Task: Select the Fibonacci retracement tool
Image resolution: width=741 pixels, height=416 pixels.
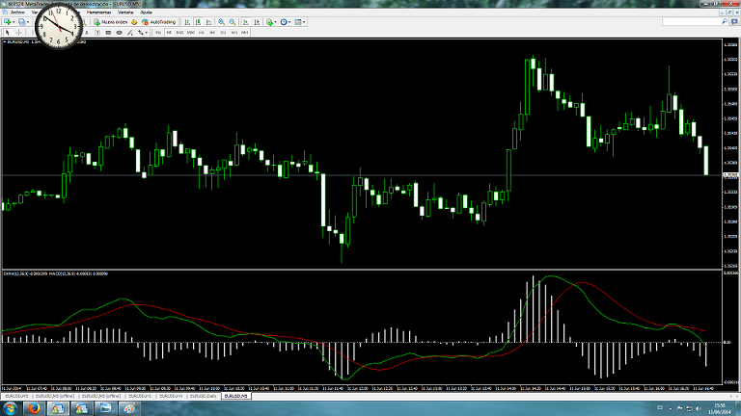Action: coord(130,33)
